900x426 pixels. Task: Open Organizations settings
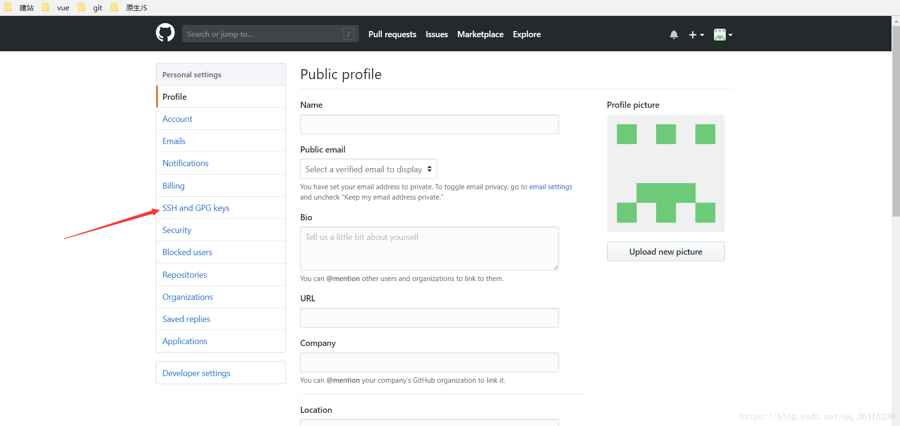point(221,297)
